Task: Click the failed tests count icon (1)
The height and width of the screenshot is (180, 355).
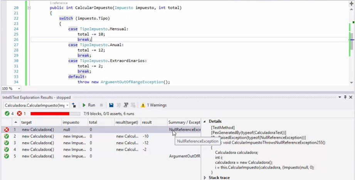Action: (x=20, y=114)
